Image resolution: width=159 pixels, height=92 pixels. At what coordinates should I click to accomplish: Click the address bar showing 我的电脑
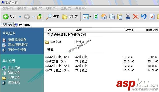point(86,25)
